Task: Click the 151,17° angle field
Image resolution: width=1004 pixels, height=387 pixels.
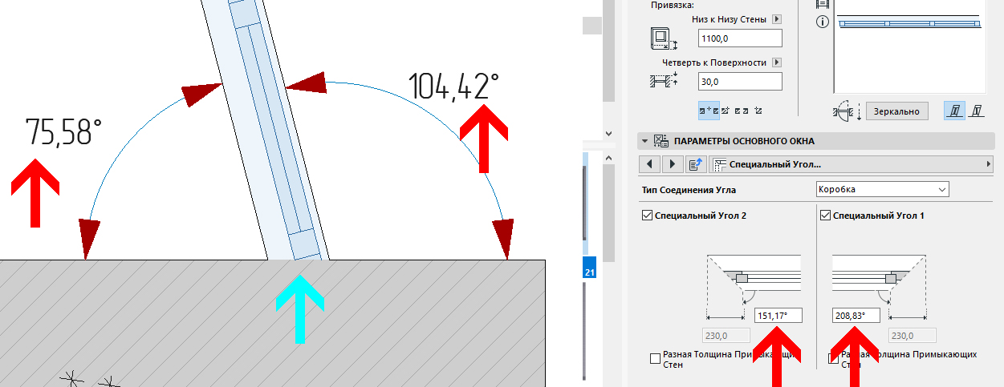Action: [778, 316]
